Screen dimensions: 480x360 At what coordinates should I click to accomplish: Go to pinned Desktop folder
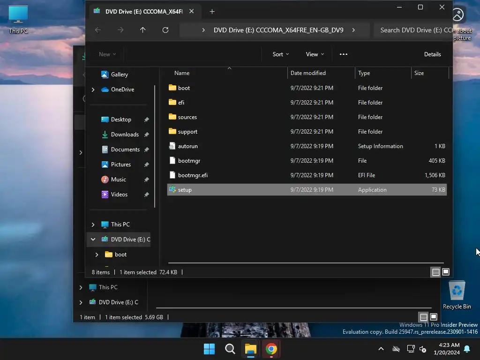coord(121,120)
